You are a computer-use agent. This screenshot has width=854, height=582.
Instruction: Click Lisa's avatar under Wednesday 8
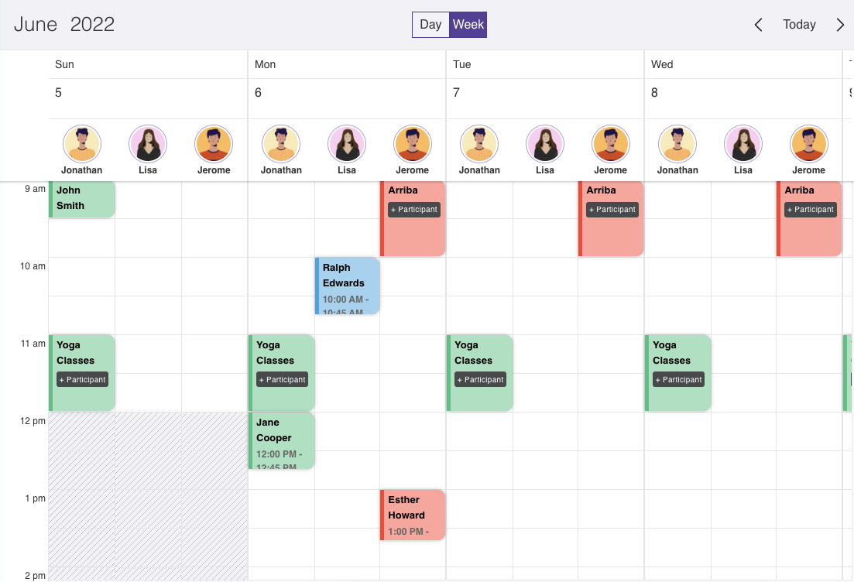click(743, 144)
